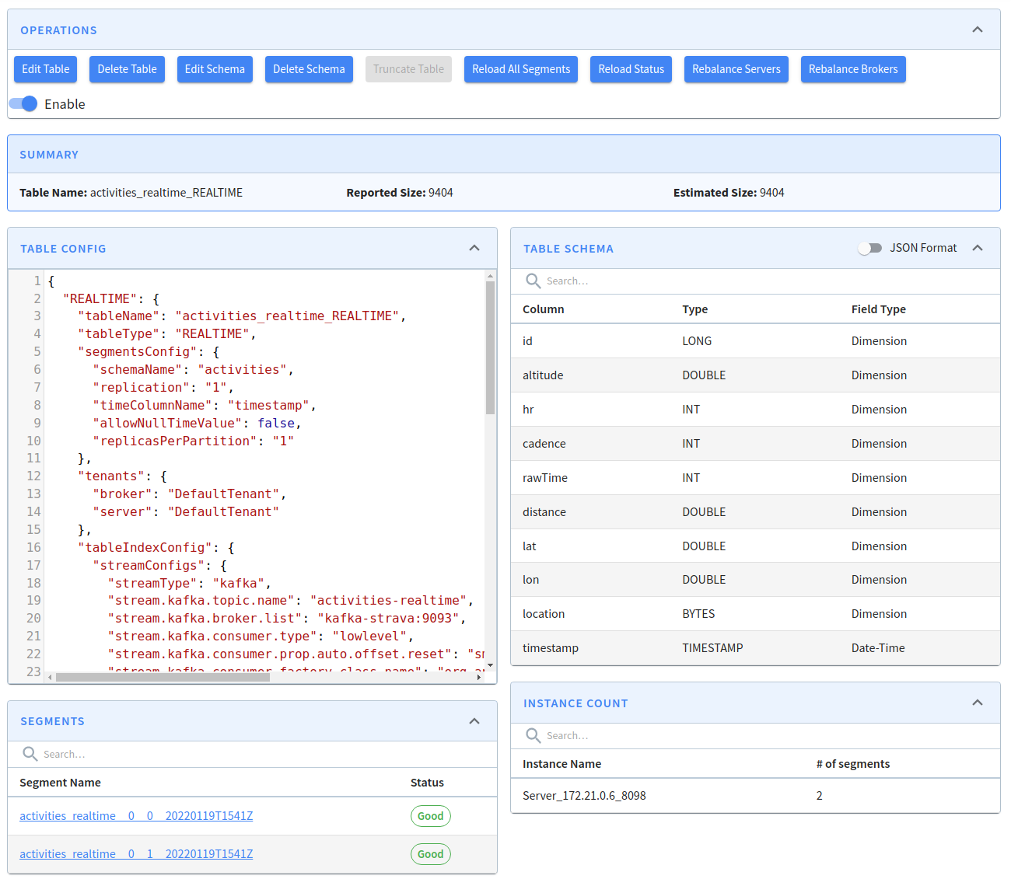
Task: Click the search icon in Table Schema panel
Action: coord(533,281)
